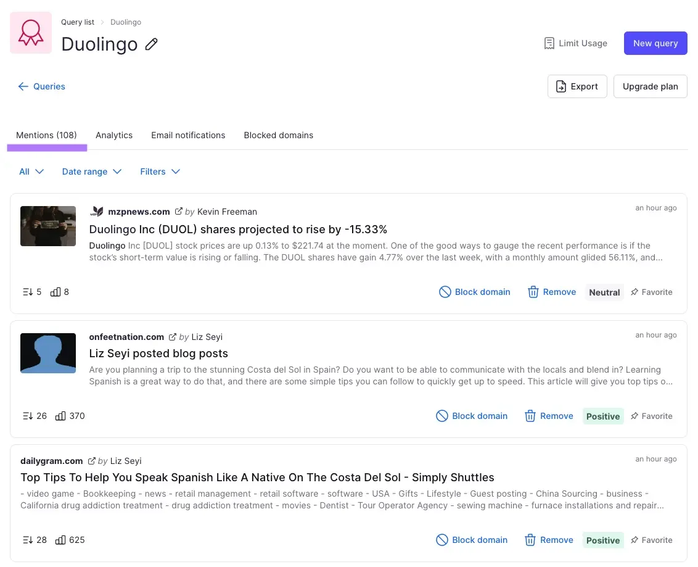Click the mzpnews article excerpt text
This screenshot has height=567, width=698.
click(x=376, y=251)
